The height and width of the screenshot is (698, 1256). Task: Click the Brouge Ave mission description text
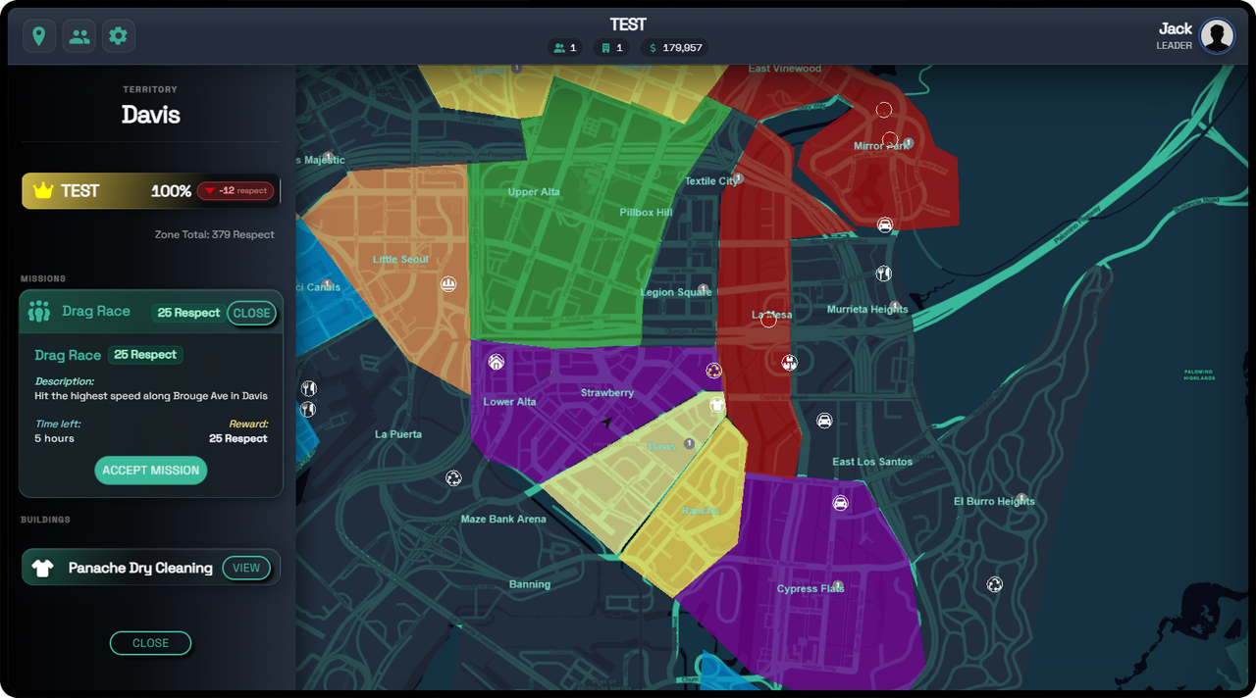point(151,396)
